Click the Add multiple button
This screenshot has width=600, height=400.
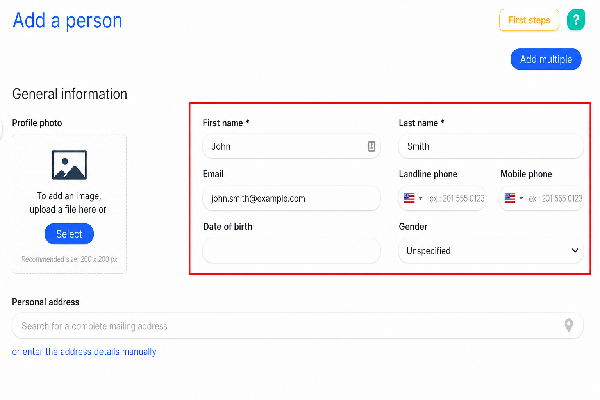[546, 59]
